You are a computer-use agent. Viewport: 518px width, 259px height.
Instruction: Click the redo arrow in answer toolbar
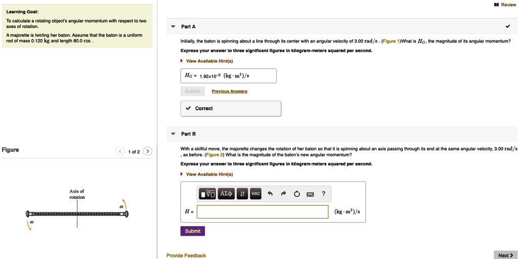283,194
